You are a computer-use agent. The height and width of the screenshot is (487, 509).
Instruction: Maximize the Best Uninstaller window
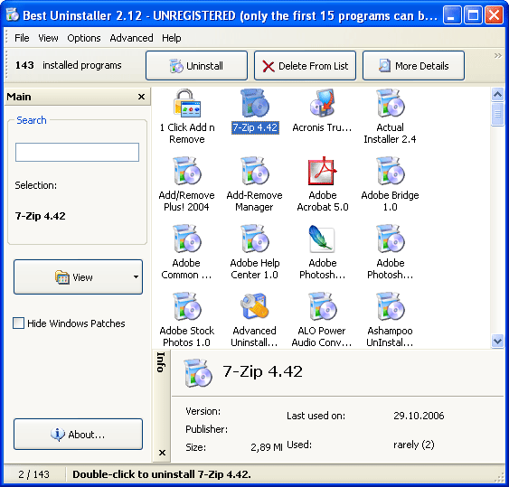point(473,15)
